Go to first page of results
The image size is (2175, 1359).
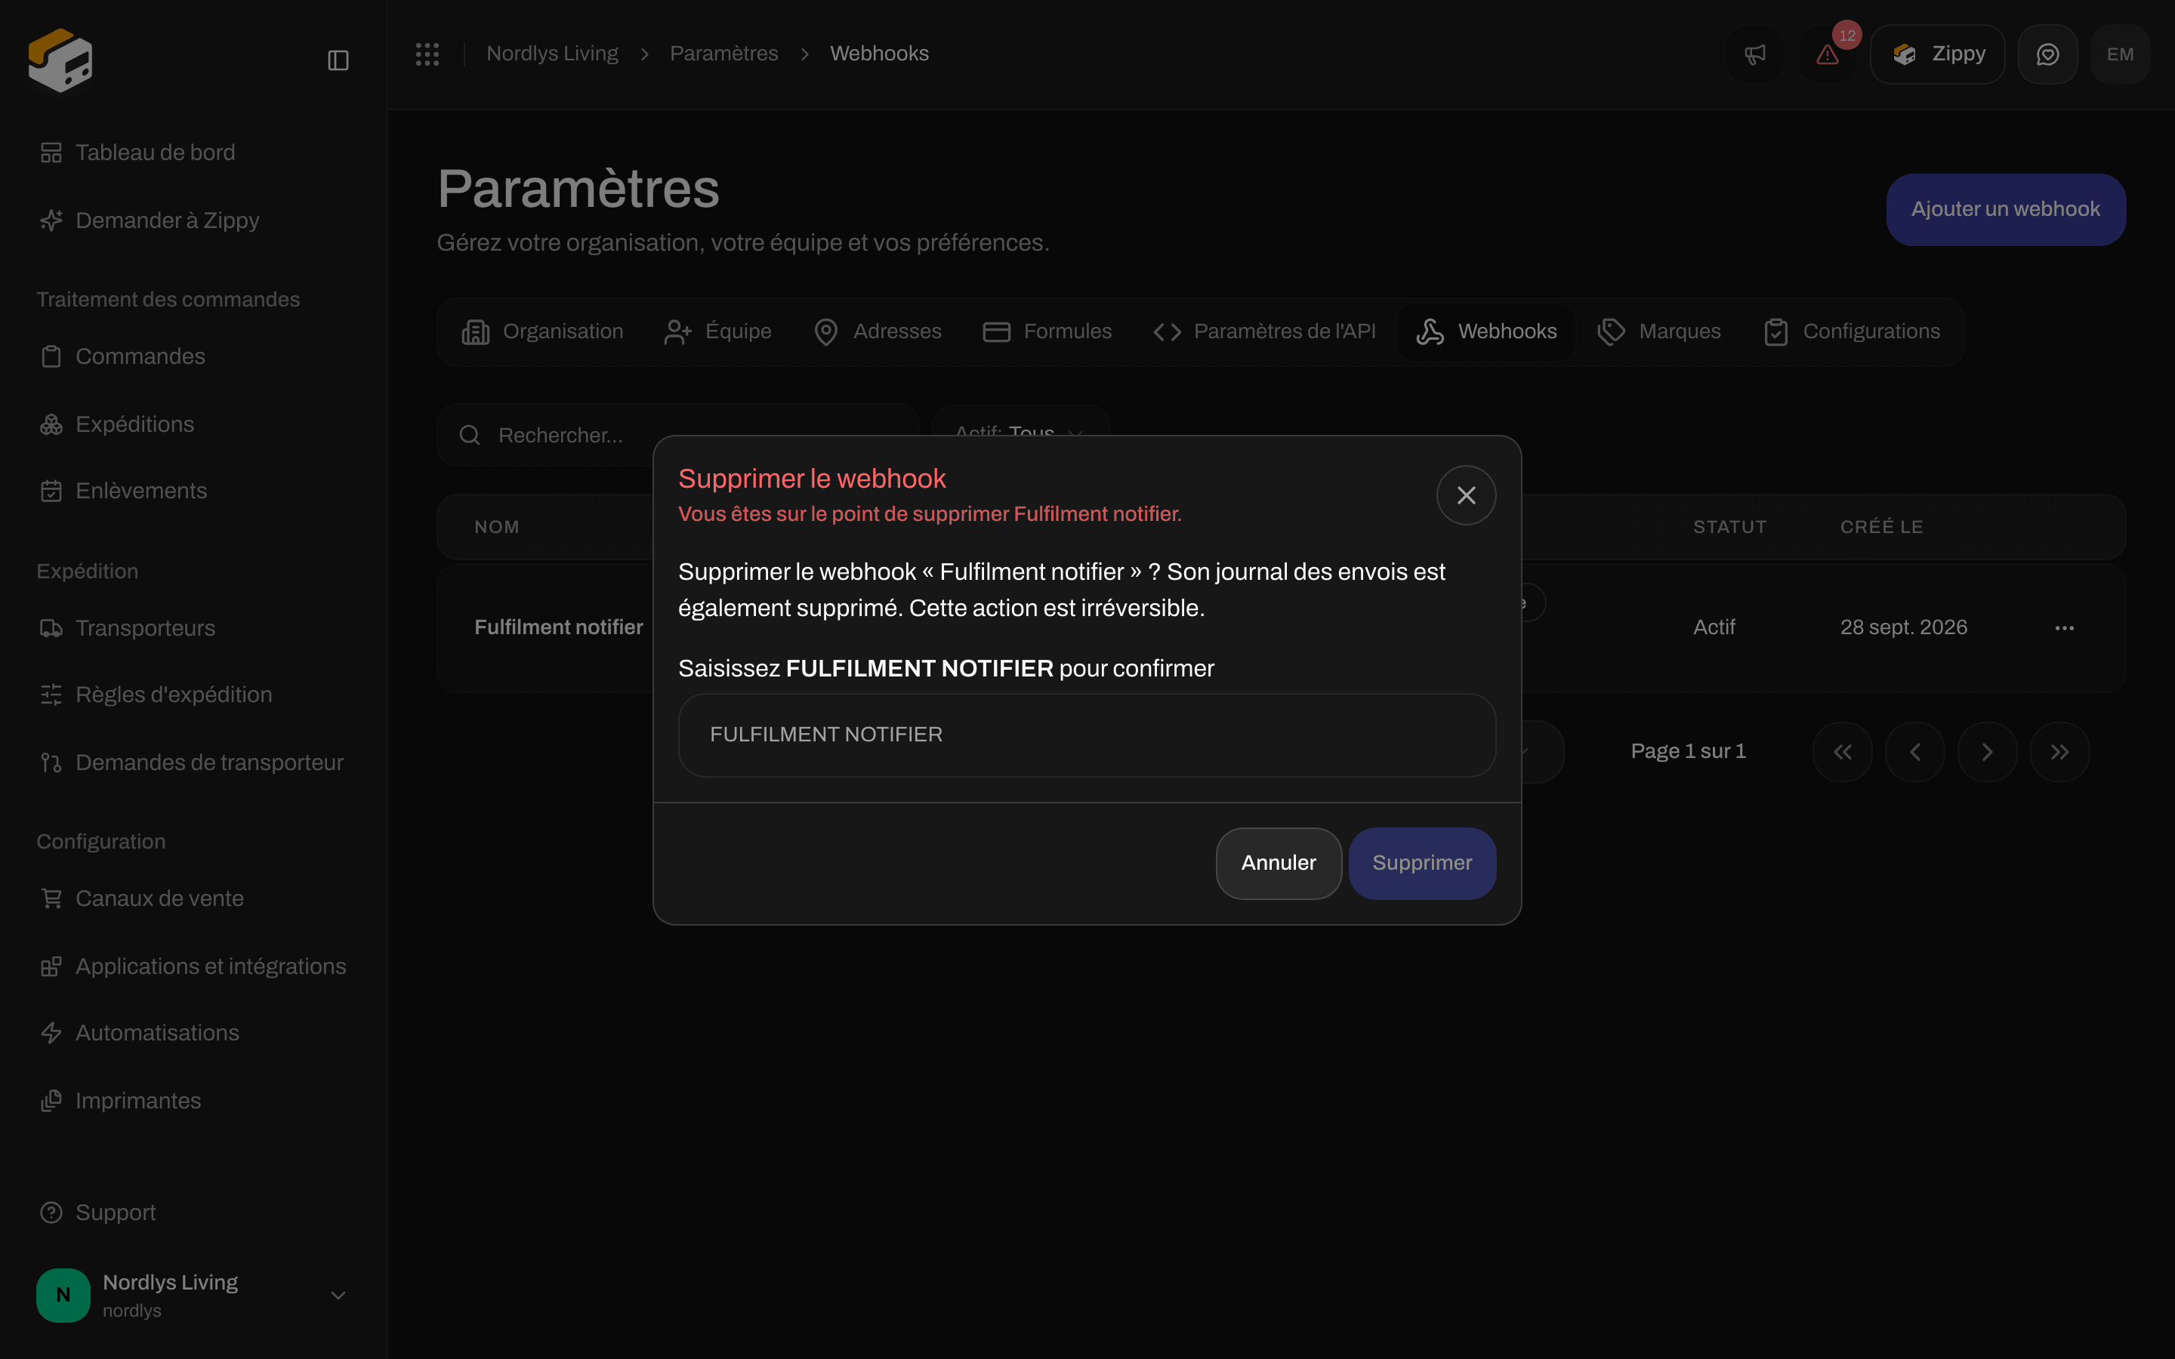coord(1843,751)
